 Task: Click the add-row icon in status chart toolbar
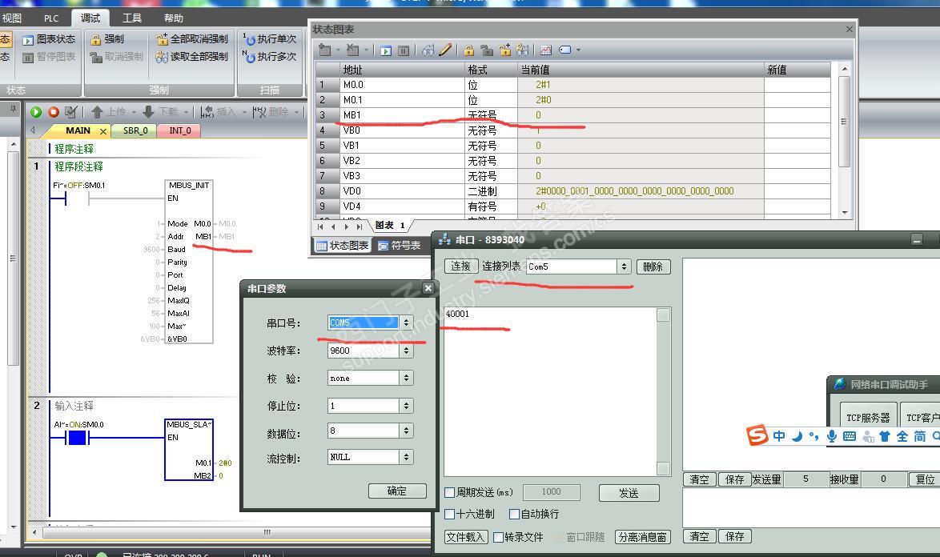pyautogui.click(x=325, y=50)
